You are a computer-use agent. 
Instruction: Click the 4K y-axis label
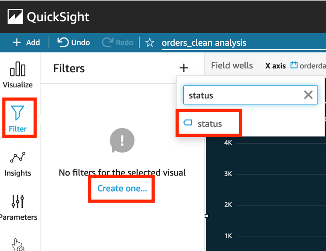click(228, 142)
